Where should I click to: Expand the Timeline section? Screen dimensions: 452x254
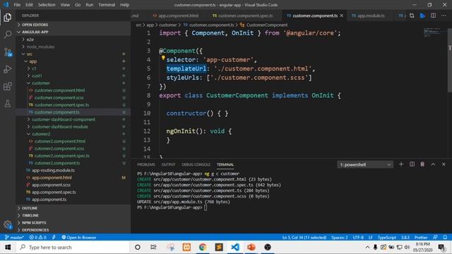(73, 215)
